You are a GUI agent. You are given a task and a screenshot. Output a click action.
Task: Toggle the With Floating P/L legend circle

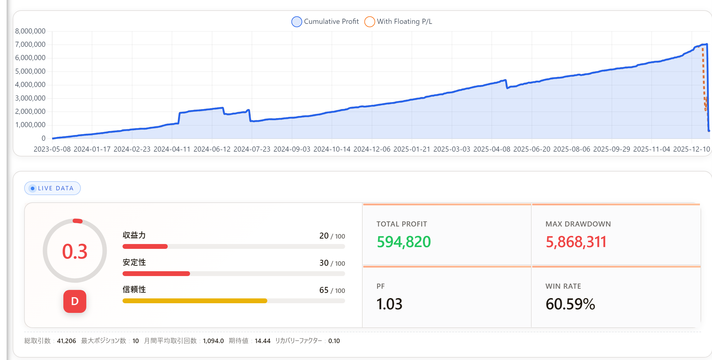[370, 22]
